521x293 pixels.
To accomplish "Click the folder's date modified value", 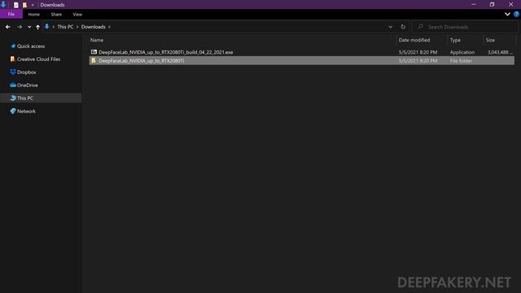I will coord(418,61).
